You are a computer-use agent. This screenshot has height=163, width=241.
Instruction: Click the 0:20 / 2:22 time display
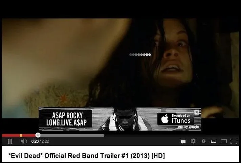point(40,141)
